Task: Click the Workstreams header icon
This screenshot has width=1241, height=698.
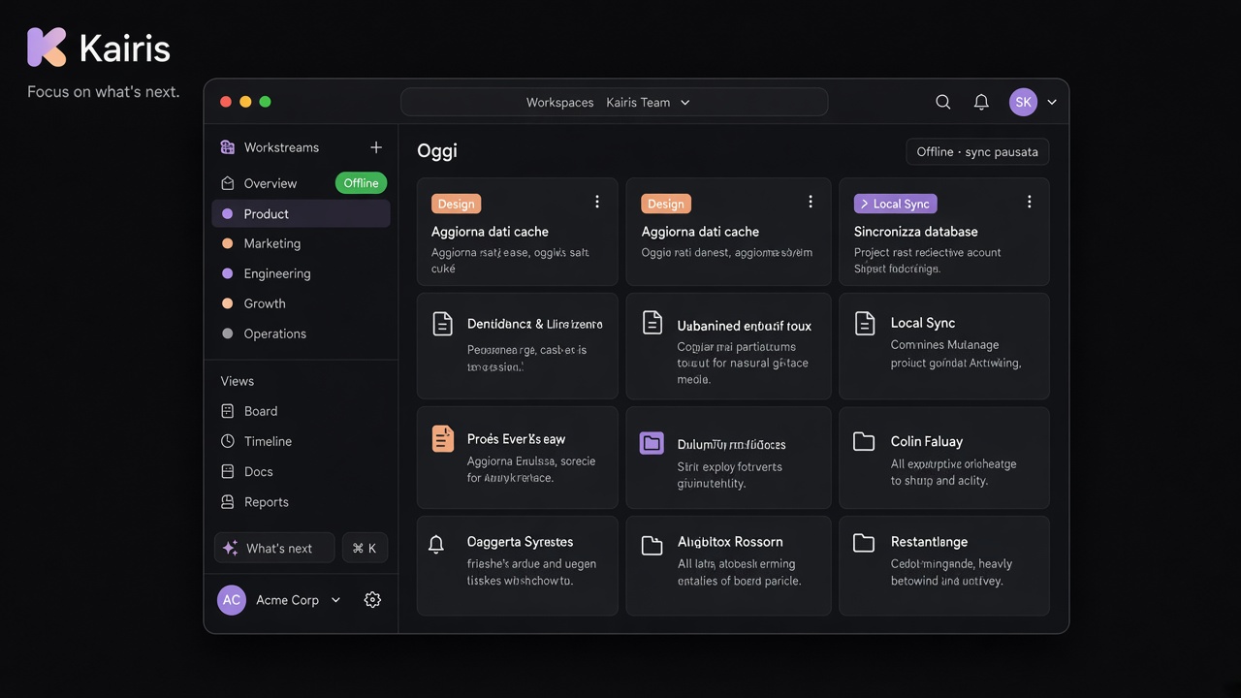Action: click(x=228, y=147)
